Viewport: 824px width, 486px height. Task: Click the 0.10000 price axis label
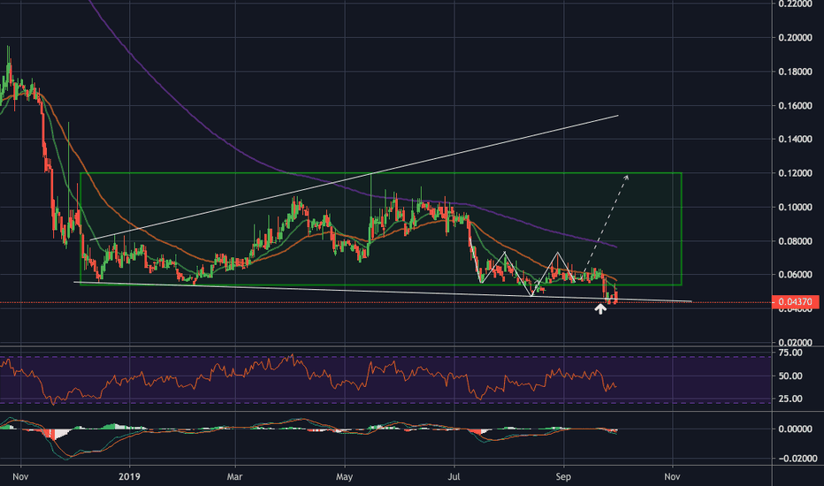pos(795,207)
